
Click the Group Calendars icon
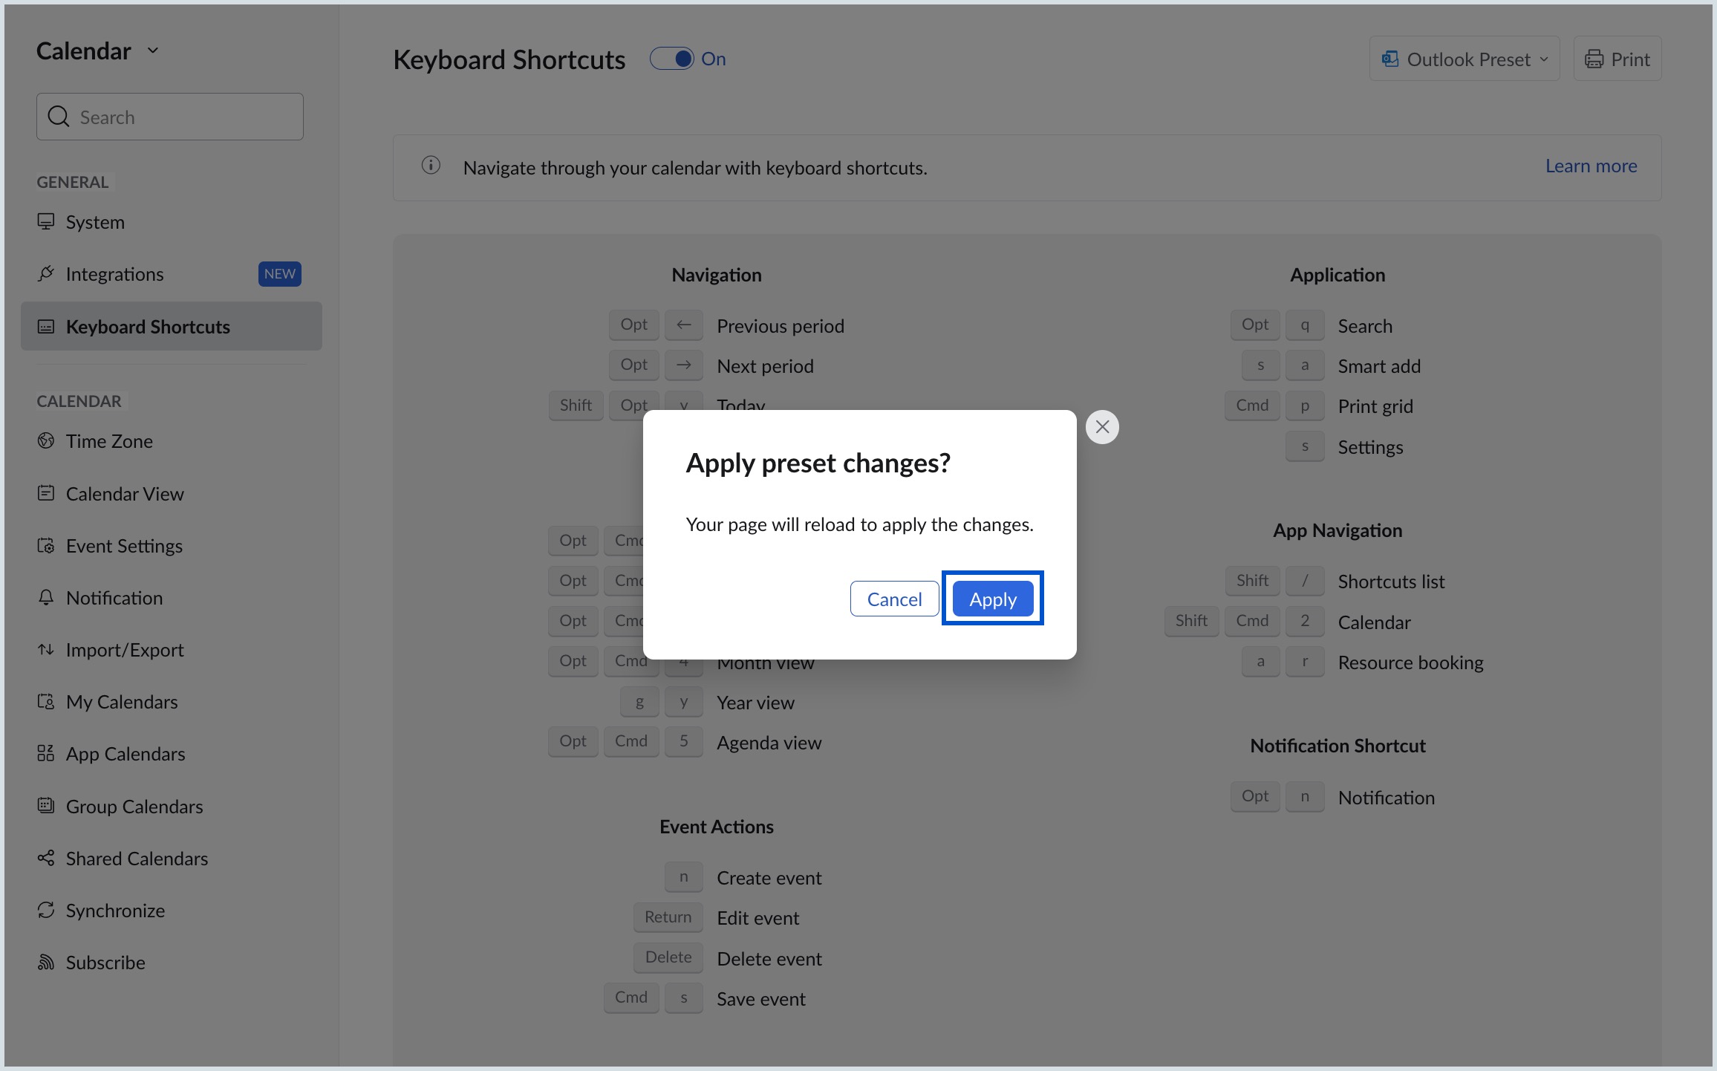pyautogui.click(x=46, y=805)
